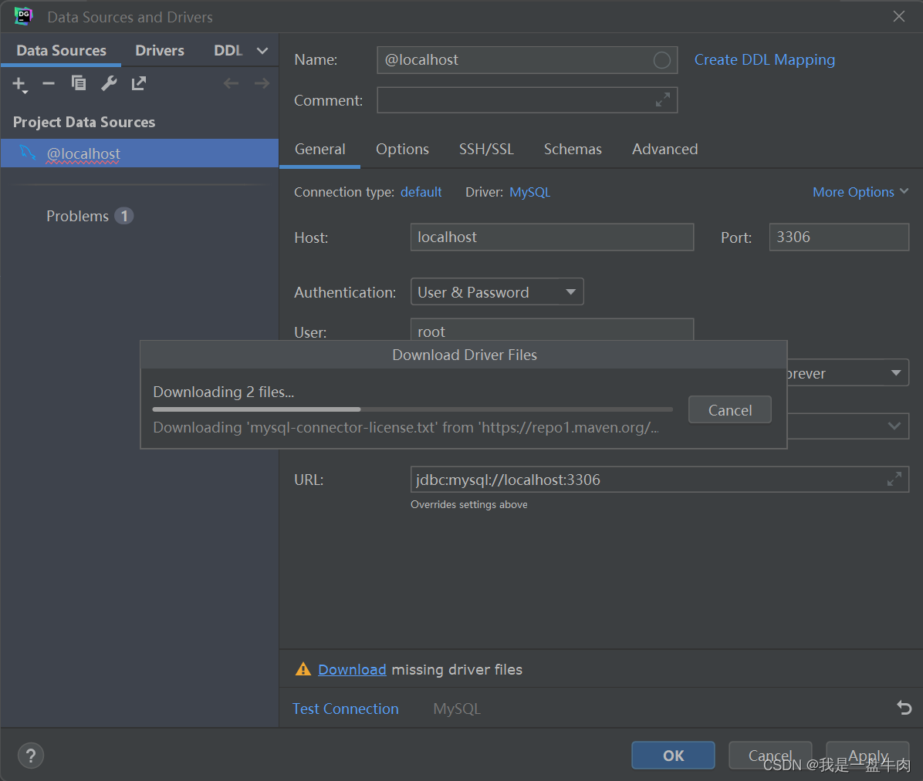Expand the URL field editor icon
The height and width of the screenshot is (781, 923).
tap(894, 480)
